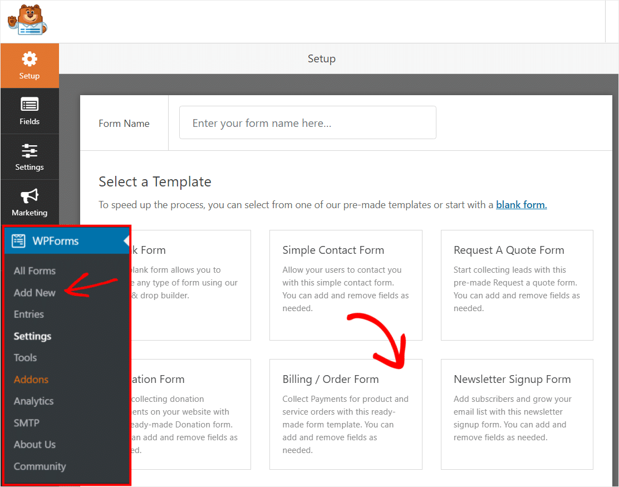Select Setup label in builder sidebar

29,76
